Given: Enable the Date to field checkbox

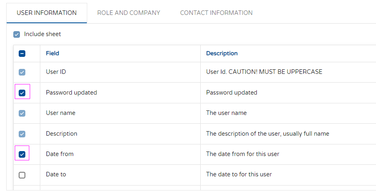Looking at the screenshot, I should coord(22,175).
